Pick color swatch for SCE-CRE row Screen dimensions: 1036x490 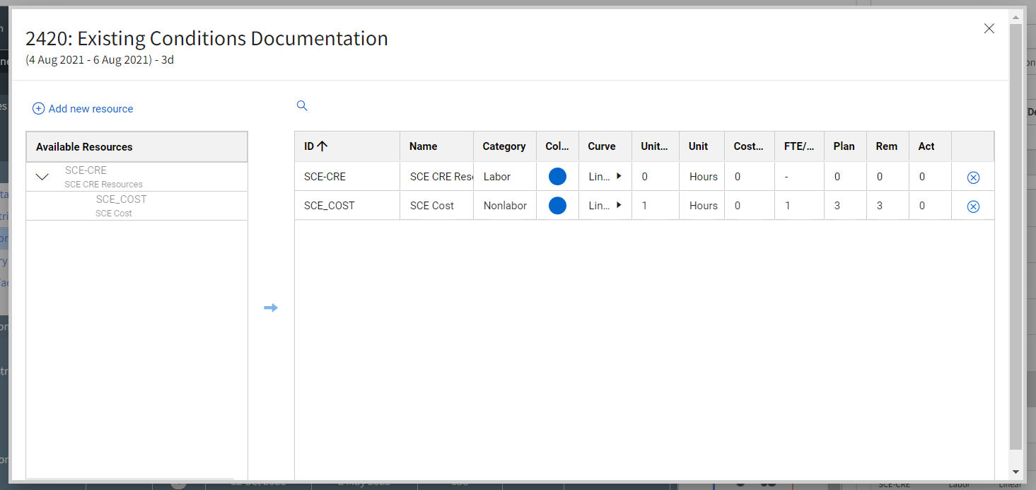pyautogui.click(x=557, y=177)
